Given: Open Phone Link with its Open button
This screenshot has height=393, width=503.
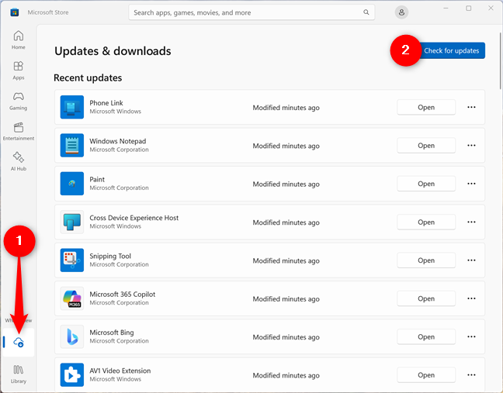Looking at the screenshot, I should [x=426, y=107].
